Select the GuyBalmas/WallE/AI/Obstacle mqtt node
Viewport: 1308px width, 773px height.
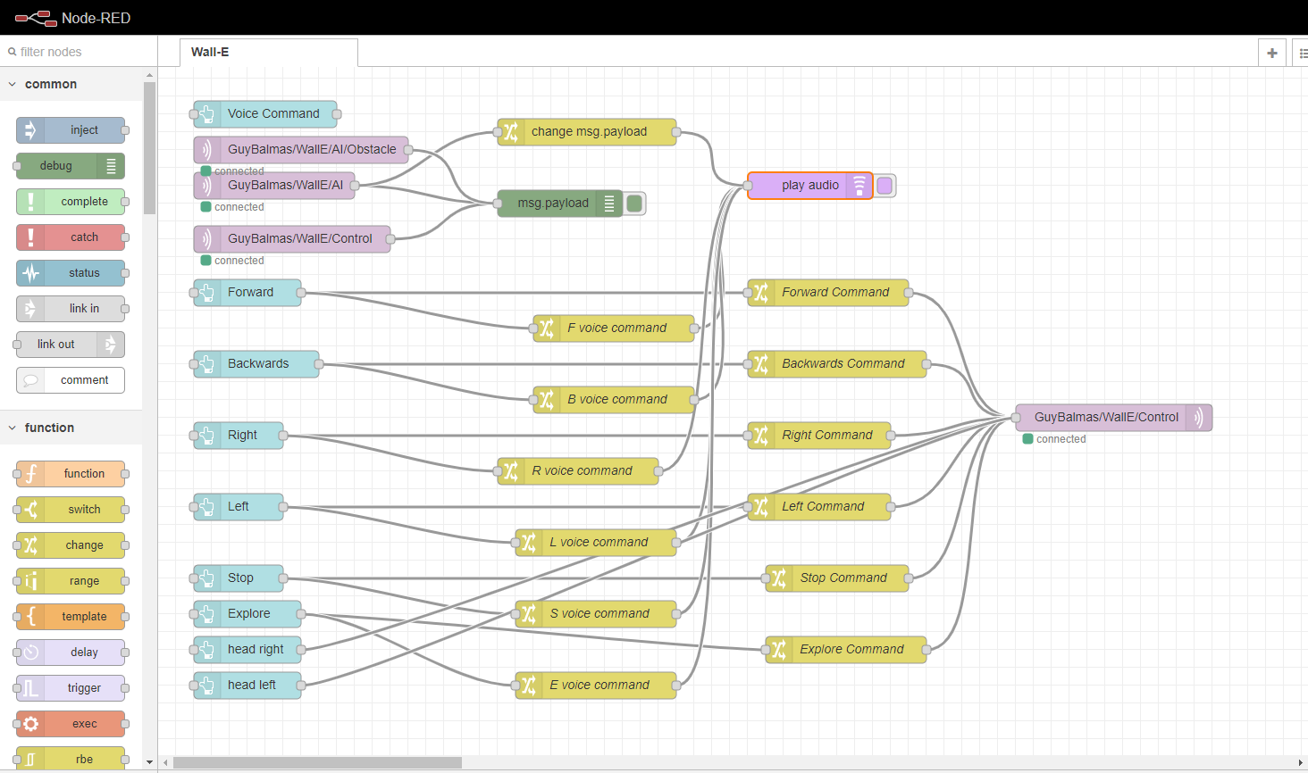[301, 150]
